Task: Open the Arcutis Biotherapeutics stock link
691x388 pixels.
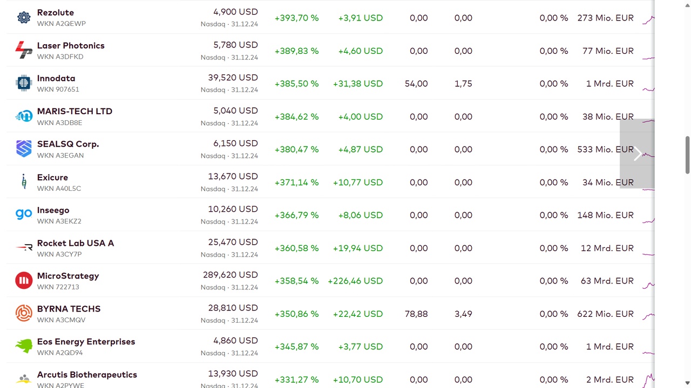Action: tap(87, 375)
